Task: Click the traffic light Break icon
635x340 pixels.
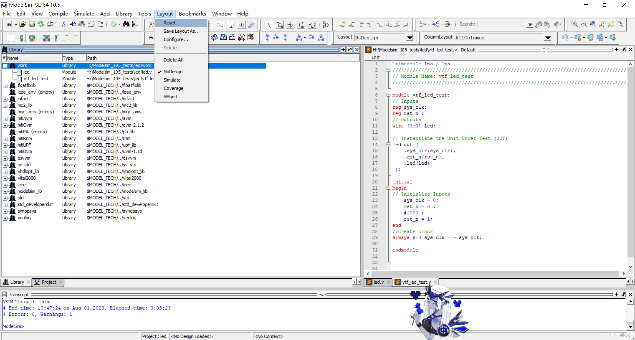Action: point(326,25)
